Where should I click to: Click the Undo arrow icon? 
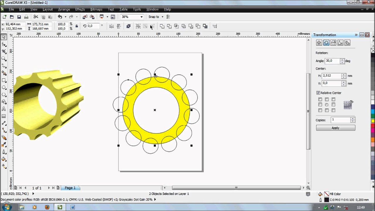point(60,17)
